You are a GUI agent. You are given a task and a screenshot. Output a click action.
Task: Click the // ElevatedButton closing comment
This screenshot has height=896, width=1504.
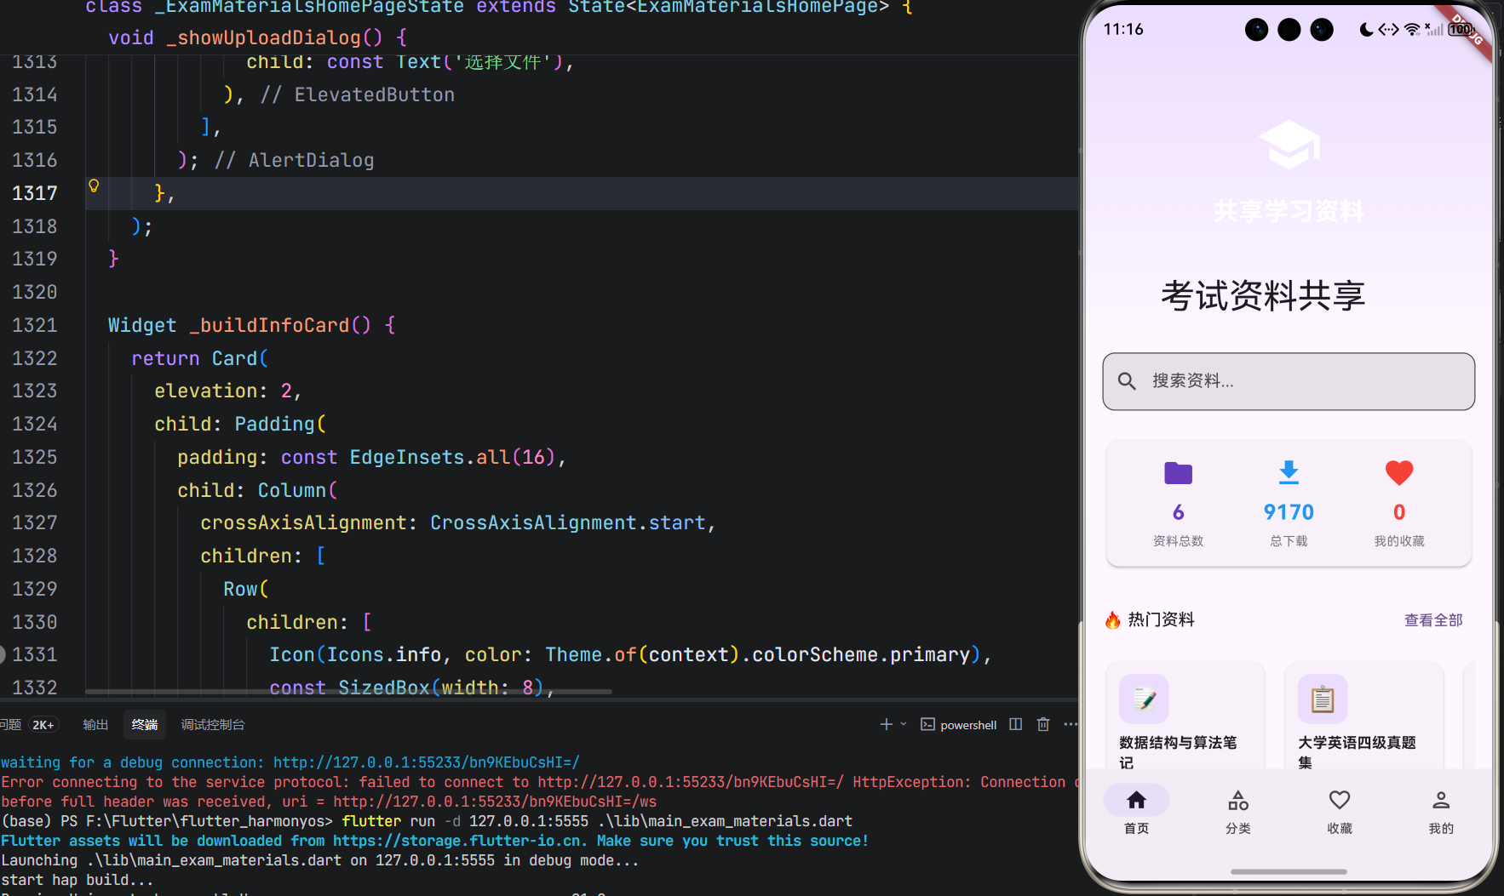[x=357, y=94]
